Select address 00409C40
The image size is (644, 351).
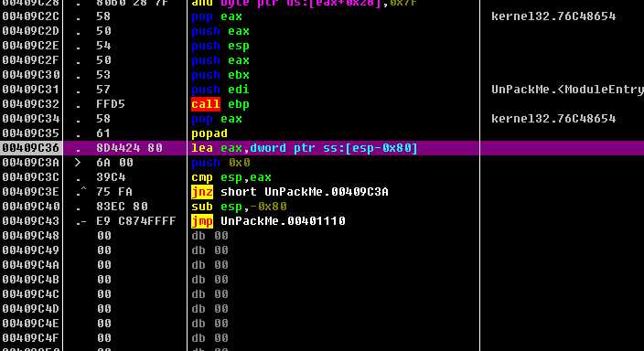coord(31,207)
